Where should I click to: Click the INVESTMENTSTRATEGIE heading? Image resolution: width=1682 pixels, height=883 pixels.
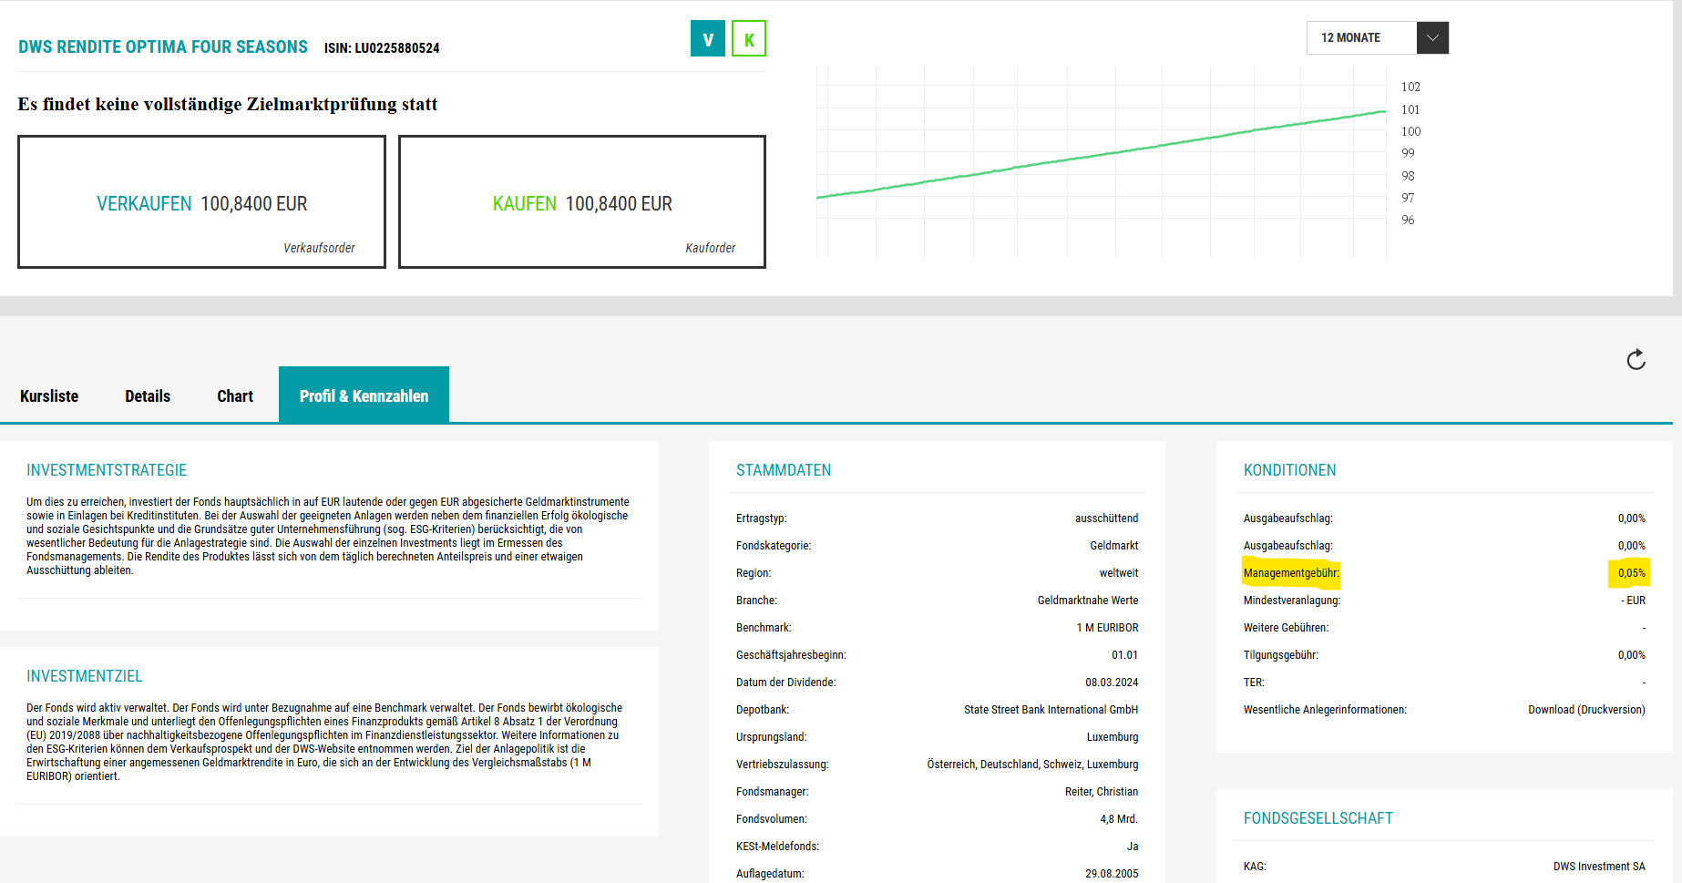(x=107, y=470)
